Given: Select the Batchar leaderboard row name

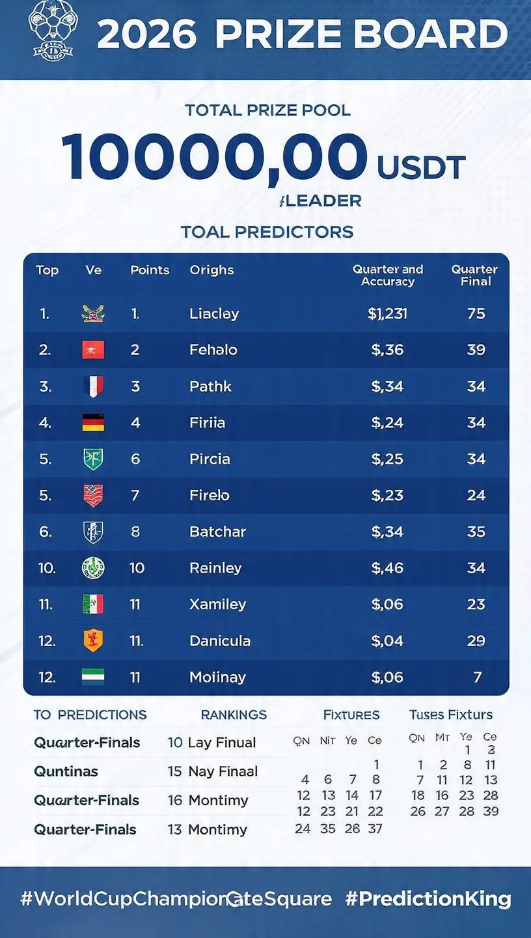Looking at the screenshot, I should coord(217,532).
